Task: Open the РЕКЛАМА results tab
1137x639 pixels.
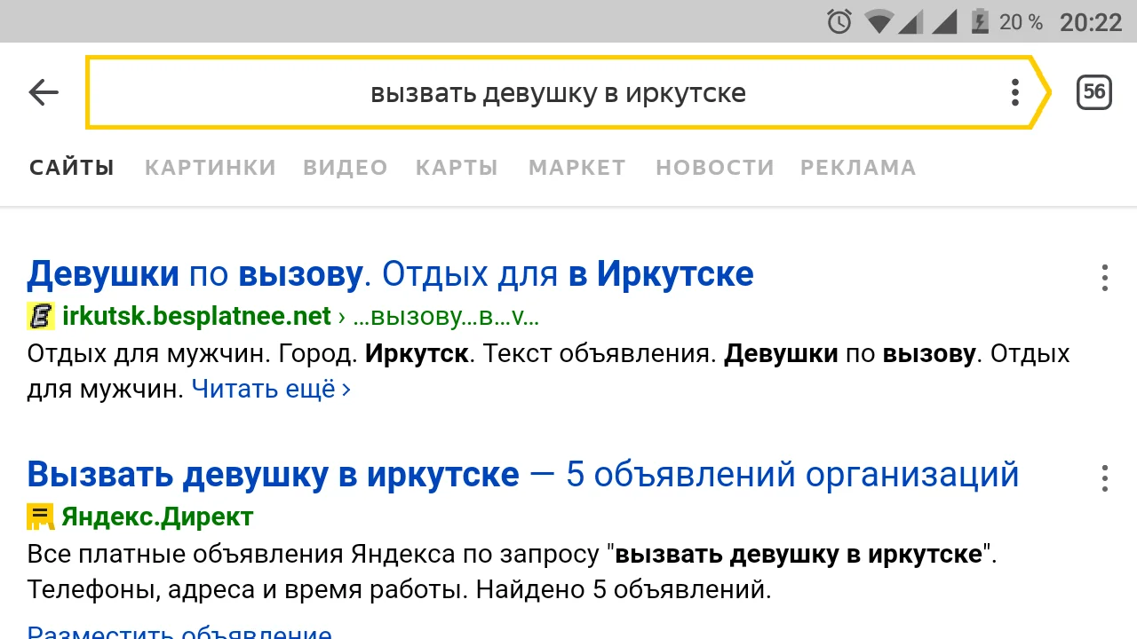Action: (857, 167)
